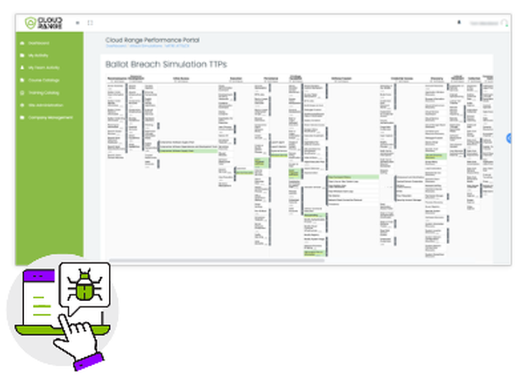Viewport: 528px width, 390px height.
Task: Go to My Team Activity
Action: coord(40,68)
